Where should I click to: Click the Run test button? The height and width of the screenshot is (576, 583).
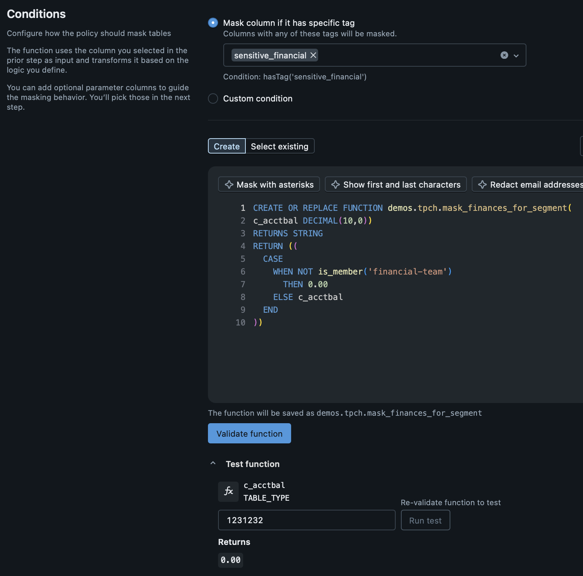click(425, 520)
